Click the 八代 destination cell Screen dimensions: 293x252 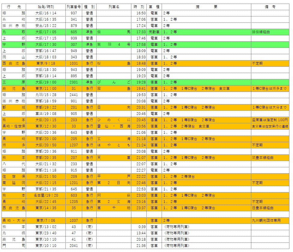click(x=14, y=164)
